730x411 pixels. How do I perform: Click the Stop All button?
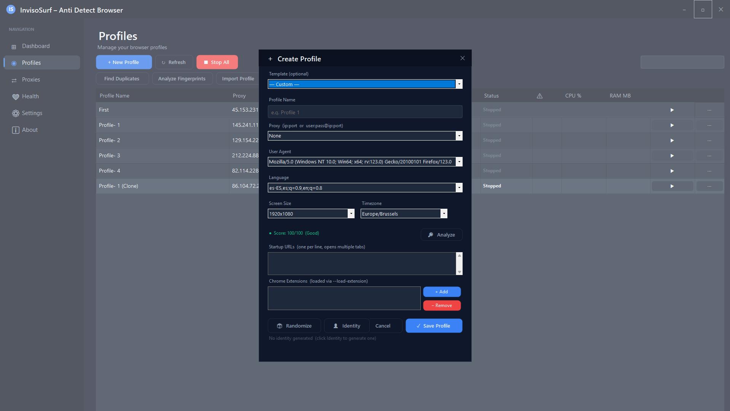pyautogui.click(x=217, y=62)
